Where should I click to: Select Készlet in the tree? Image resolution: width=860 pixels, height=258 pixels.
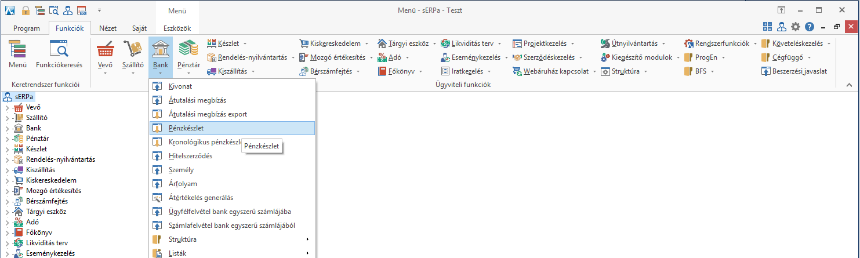click(x=37, y=149)
